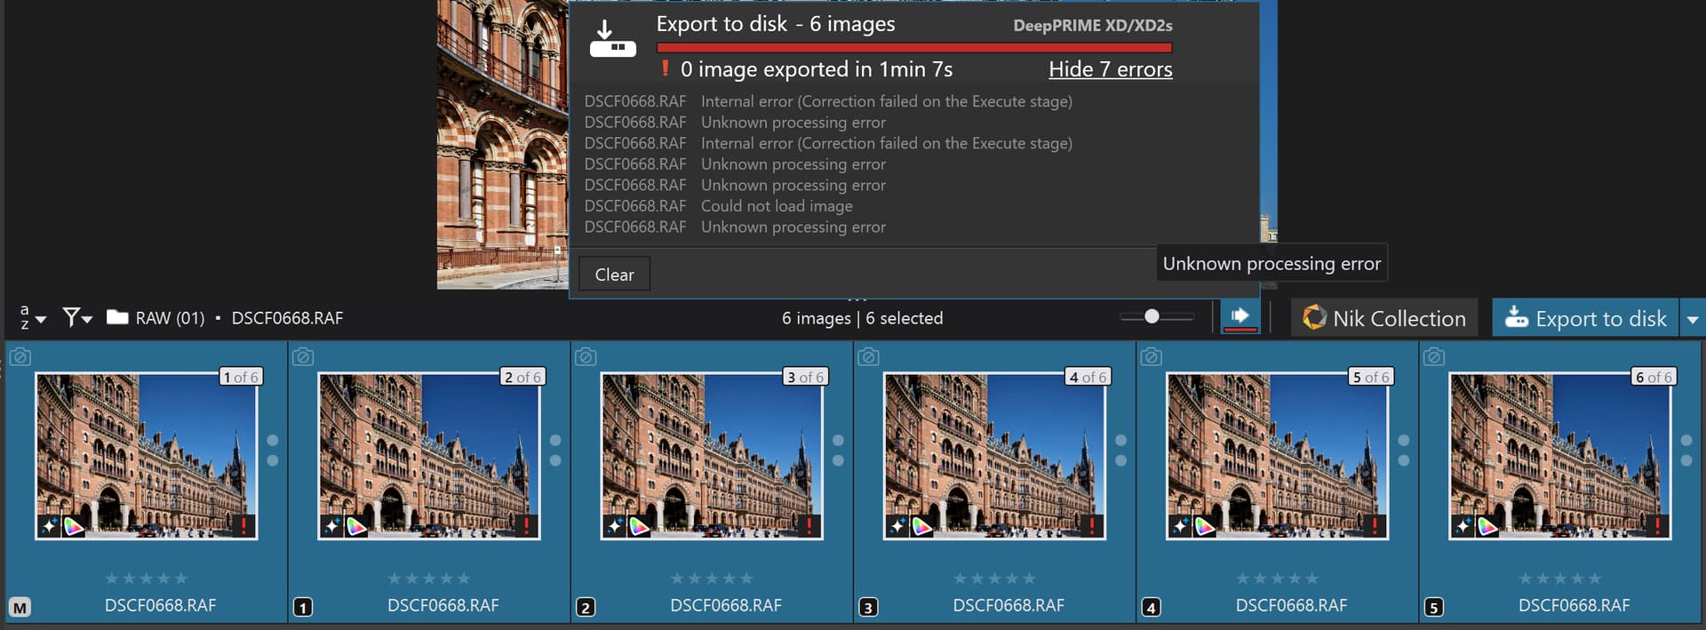Open the sort order a-z dropdown
This screenshot has height=630, width=1706.
click(x=32, y=317)
